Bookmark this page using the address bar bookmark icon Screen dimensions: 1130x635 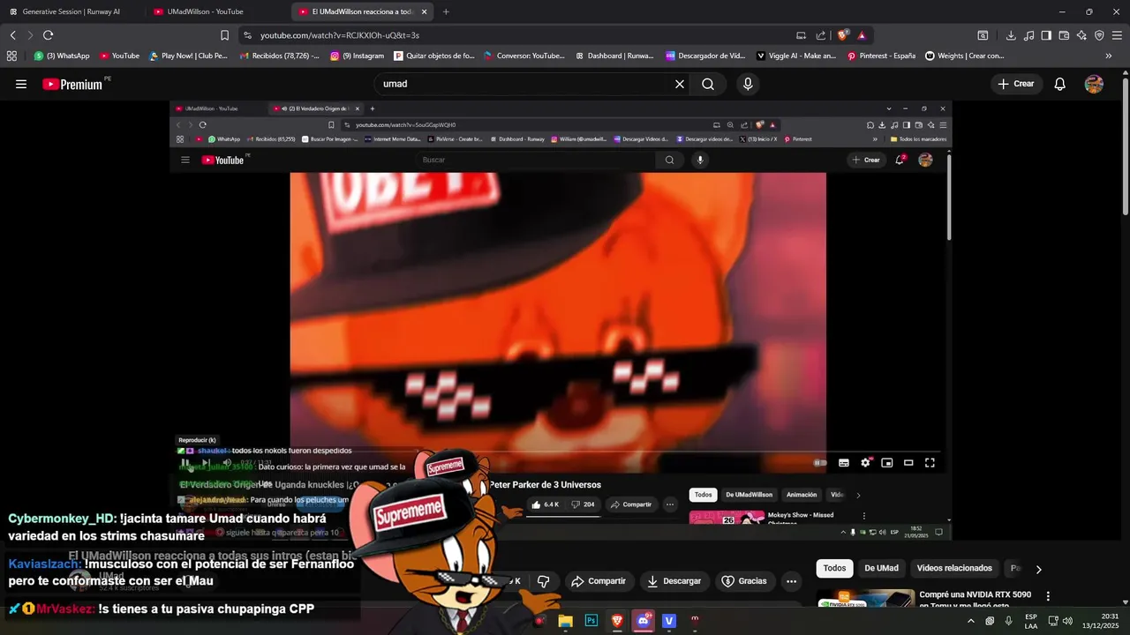[224, 35]
